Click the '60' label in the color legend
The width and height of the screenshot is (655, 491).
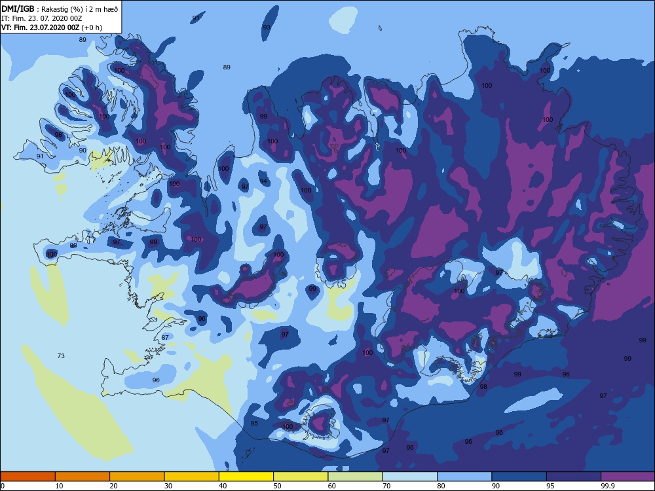coord(332,486)
